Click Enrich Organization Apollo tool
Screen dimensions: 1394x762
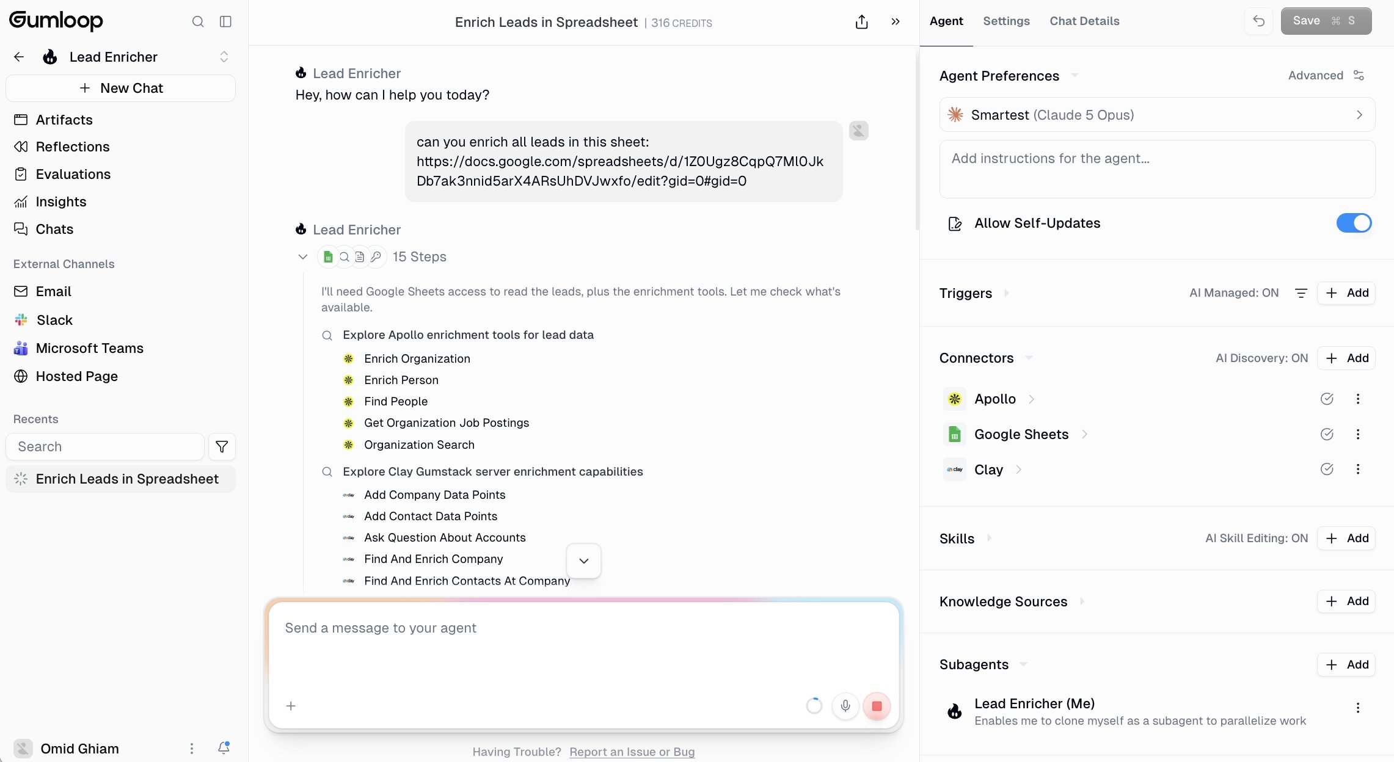tap(417, 358)
